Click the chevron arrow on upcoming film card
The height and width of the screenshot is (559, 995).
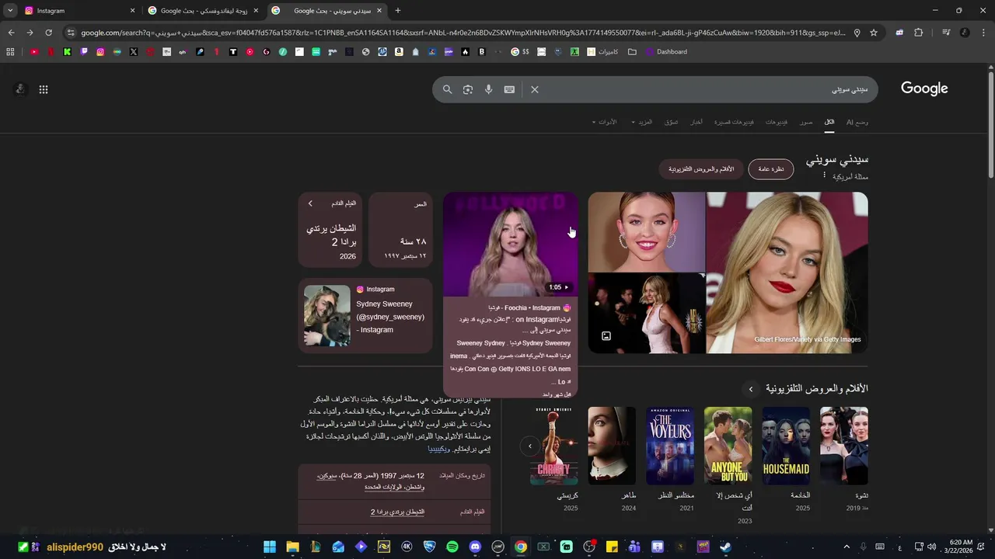(x=310, y=203)
